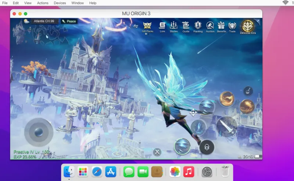
Task: Open the Stories icon
Action: (x=173, y=27)
